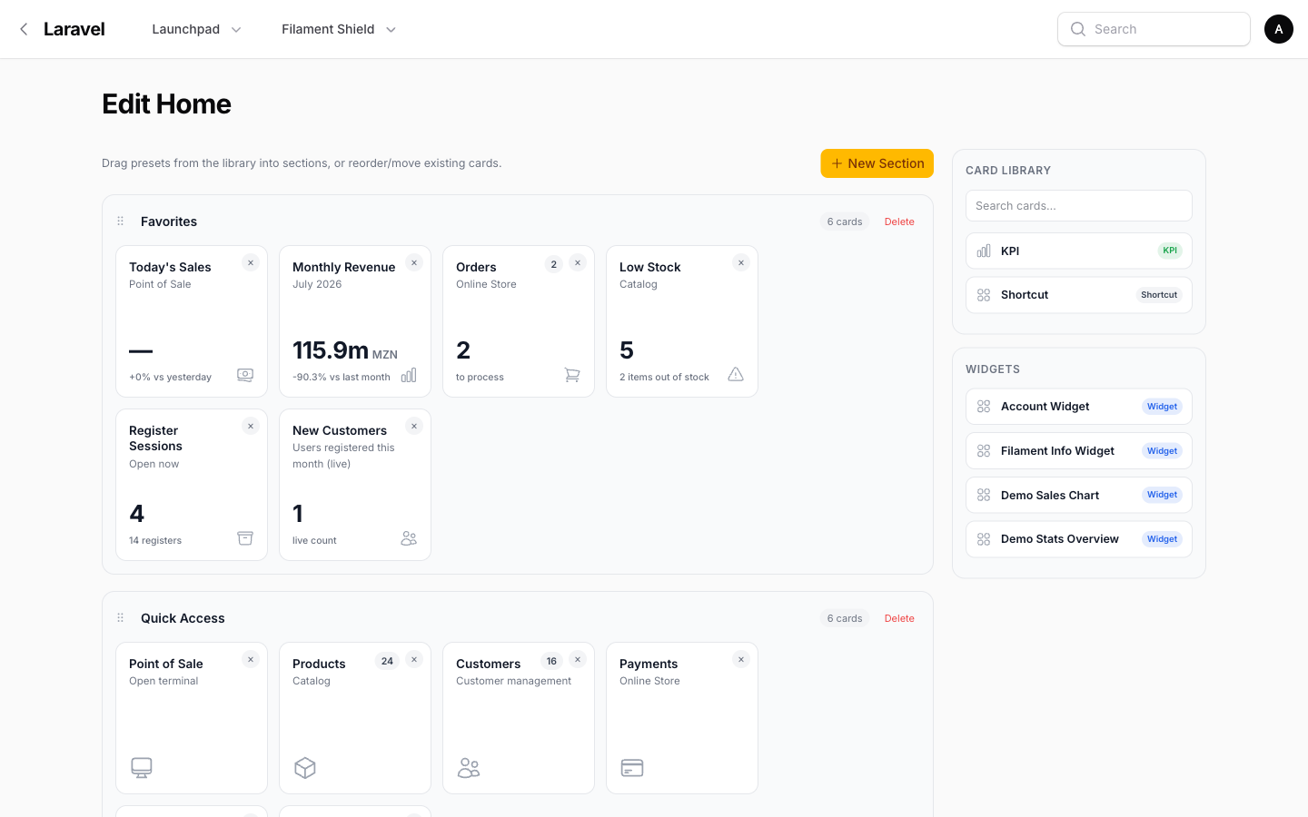Click the global Search field

[x=1154, y=29]
